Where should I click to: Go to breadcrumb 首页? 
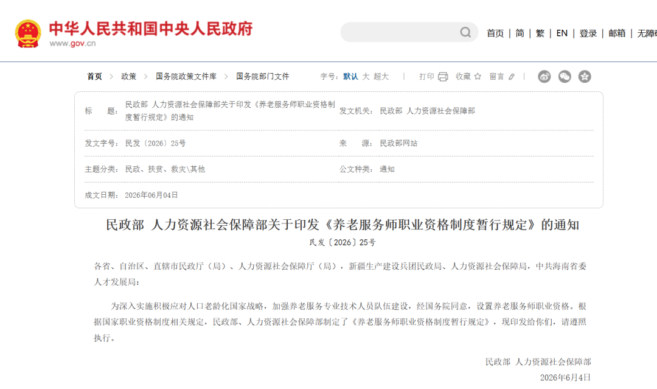click(94, 76)
